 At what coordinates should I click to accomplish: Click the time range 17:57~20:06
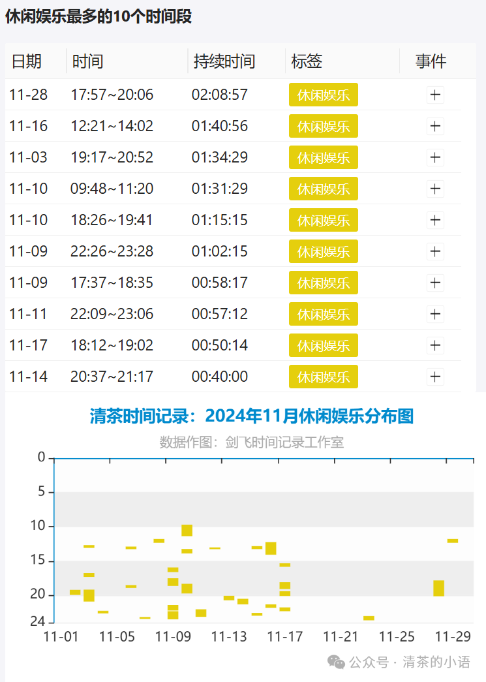coord(112,95)
